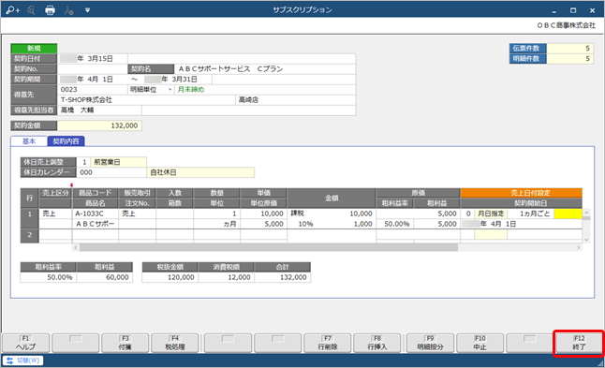This screenshot has width=605, height=368.
Task: Click the 得意先 code field 0023
Action: point(92,90)
